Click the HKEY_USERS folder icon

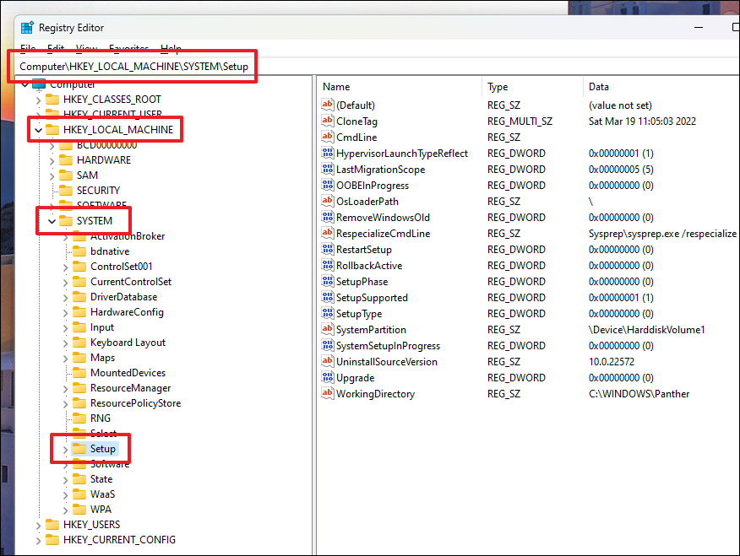(x=52, y=525)
